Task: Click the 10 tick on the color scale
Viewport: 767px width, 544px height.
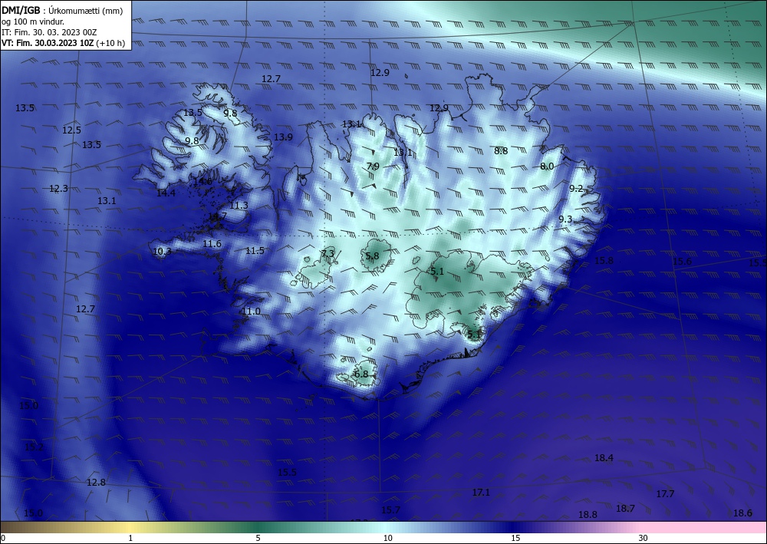Action: click(387, 539)
